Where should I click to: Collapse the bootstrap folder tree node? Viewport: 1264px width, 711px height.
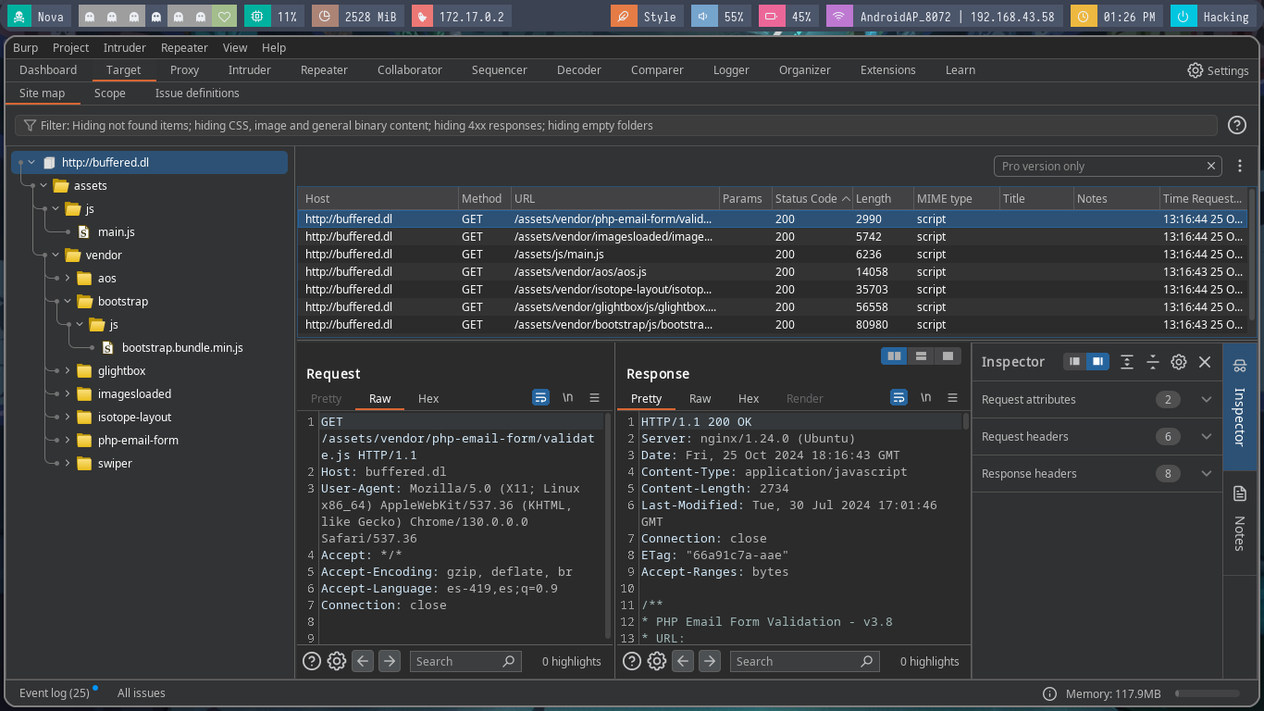tap(68, 302)
